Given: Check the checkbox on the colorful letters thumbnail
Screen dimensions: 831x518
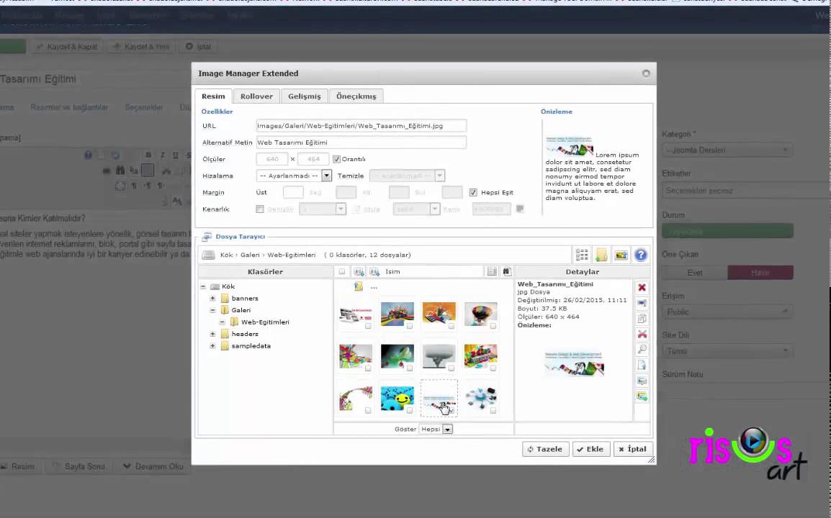Looking at the screenshot, I should pos(493,368).
